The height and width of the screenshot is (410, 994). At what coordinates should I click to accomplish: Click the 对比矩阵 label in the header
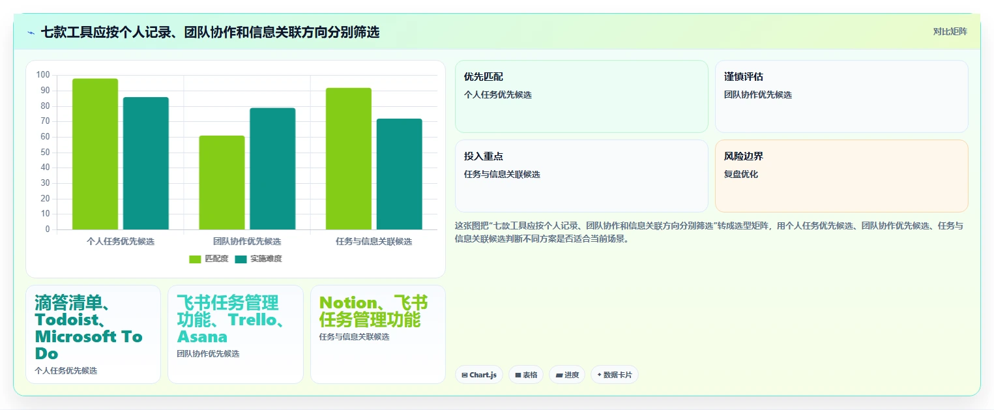950,31
